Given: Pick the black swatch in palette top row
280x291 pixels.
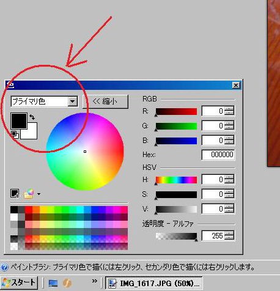Looking at the screenshot, I should pyautogui.click(x=14, y=210).
